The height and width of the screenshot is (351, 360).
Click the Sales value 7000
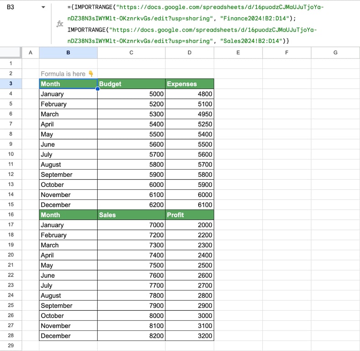point(131,225)
